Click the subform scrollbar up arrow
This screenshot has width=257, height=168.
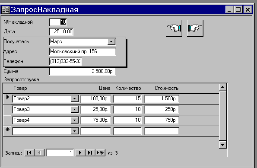click(x=223, y=87)
